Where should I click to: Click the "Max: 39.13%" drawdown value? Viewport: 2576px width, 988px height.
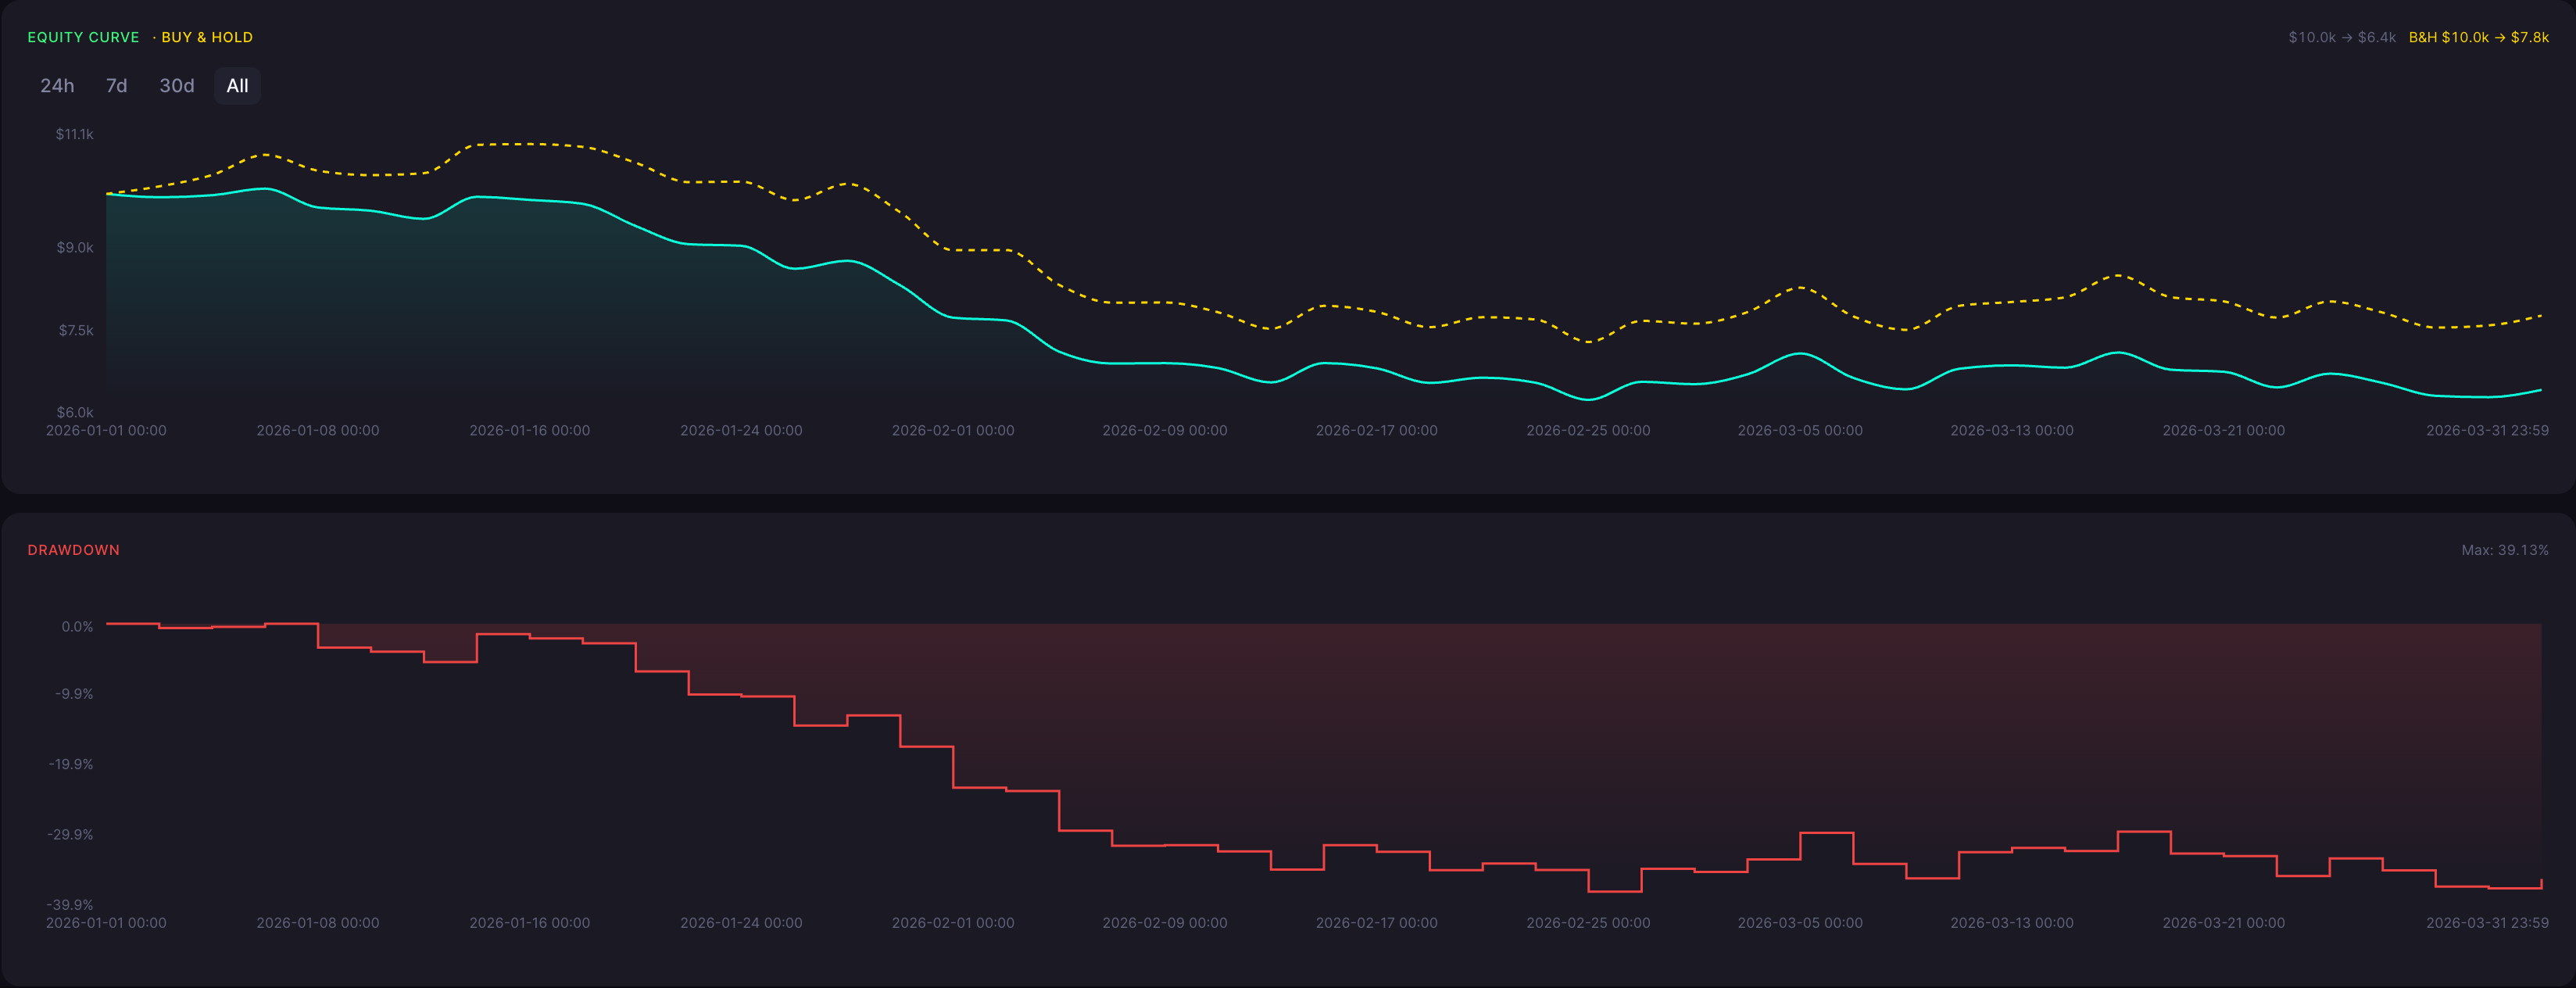pyautogui.click(x=2504, y=550)
